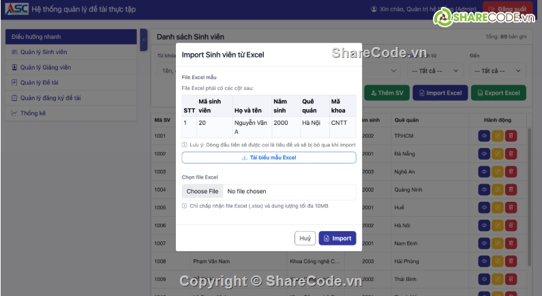
Task: Go to Thống kê in sidebar
Action: (x=33, y=113)
